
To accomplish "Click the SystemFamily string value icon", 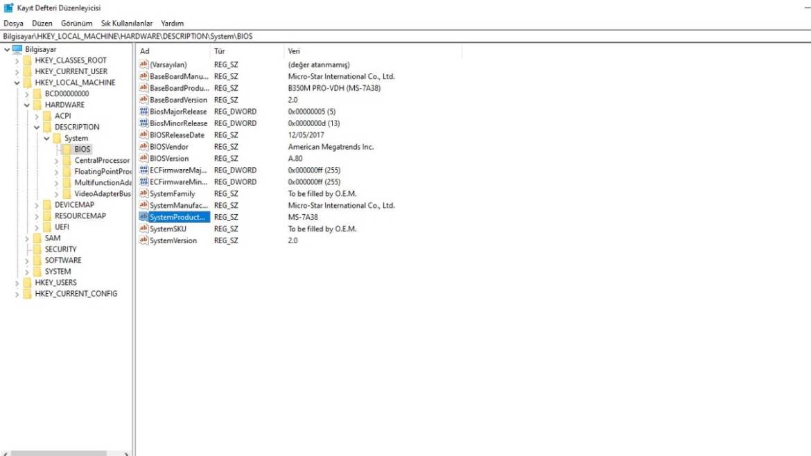I will pyautogui.click(x=144, y=194).
